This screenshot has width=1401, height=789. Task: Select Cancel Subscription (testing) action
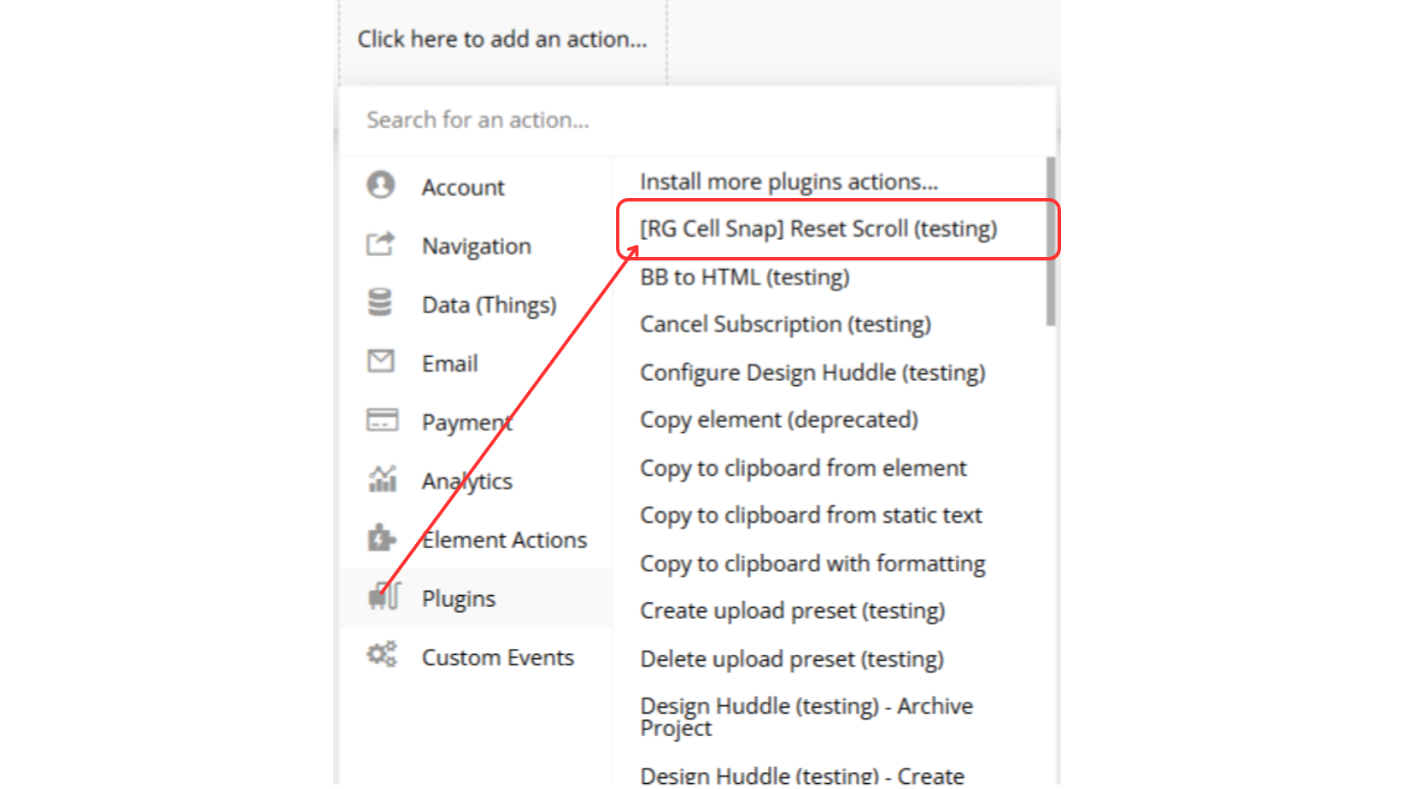(x=785, y=324)
